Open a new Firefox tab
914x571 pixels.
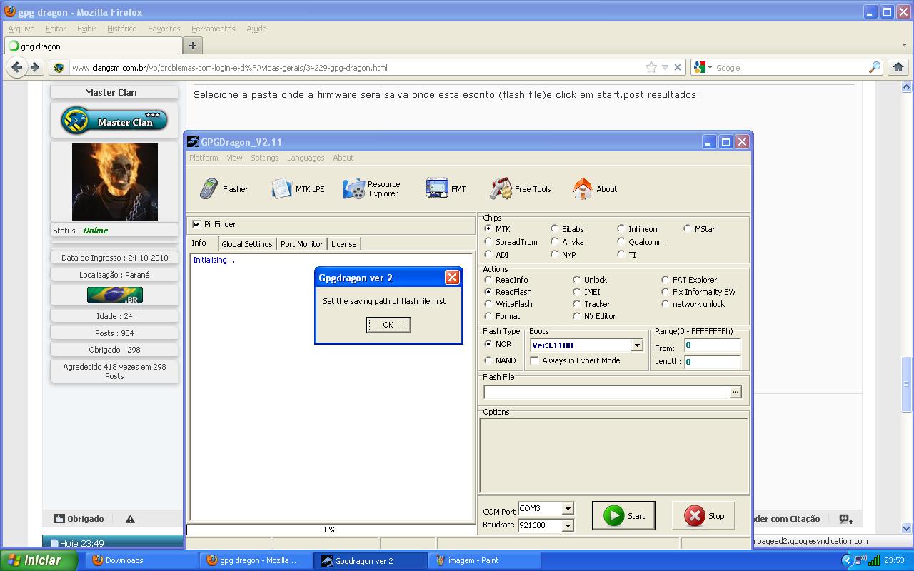point(192,46)
